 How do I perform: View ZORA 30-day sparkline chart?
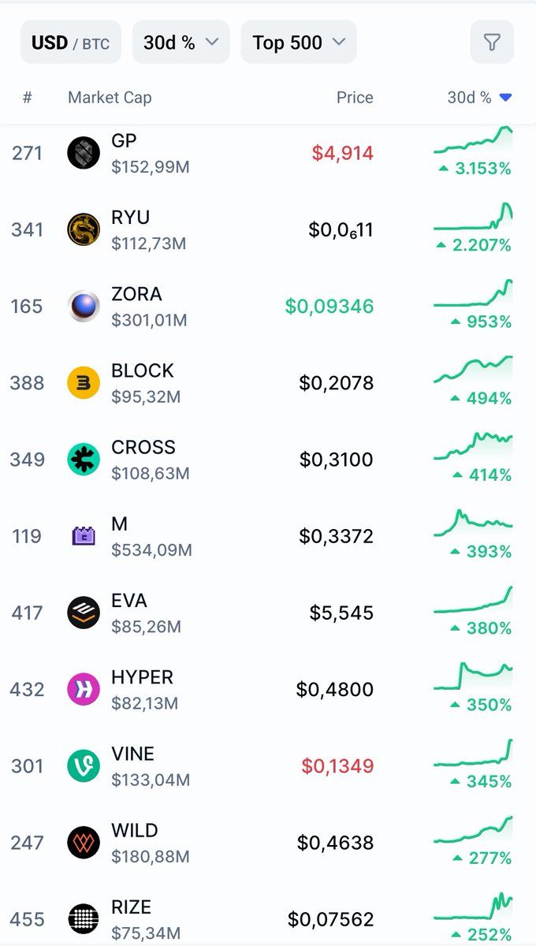(x=473, y=293)
